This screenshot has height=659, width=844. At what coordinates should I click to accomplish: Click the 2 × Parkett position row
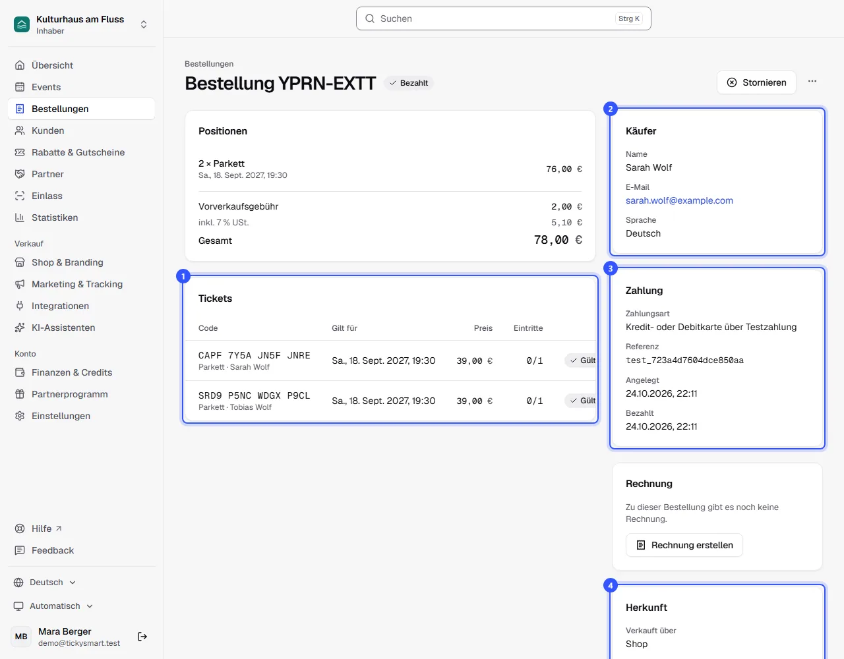(x=390, y=169)
